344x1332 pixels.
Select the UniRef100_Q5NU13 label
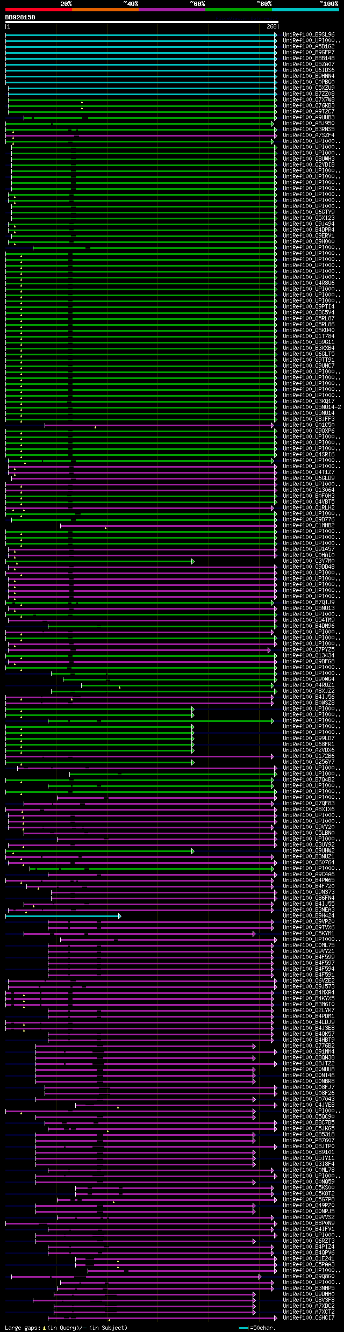(309, 608)
